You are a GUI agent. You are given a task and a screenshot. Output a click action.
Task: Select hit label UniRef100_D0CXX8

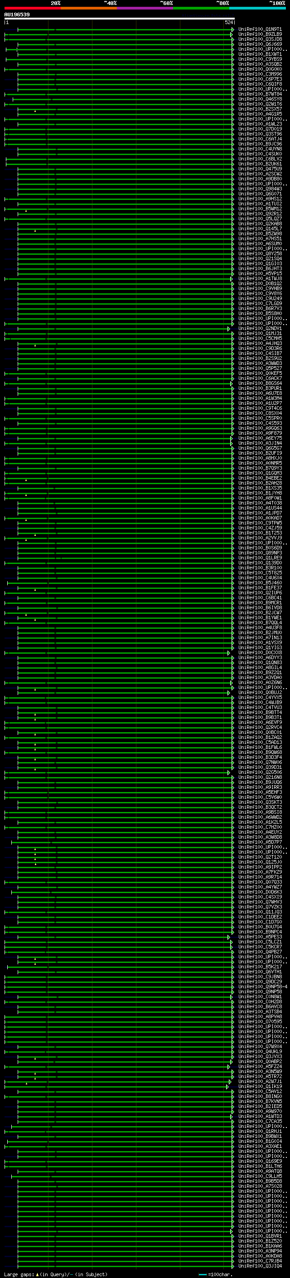[260, 653]
